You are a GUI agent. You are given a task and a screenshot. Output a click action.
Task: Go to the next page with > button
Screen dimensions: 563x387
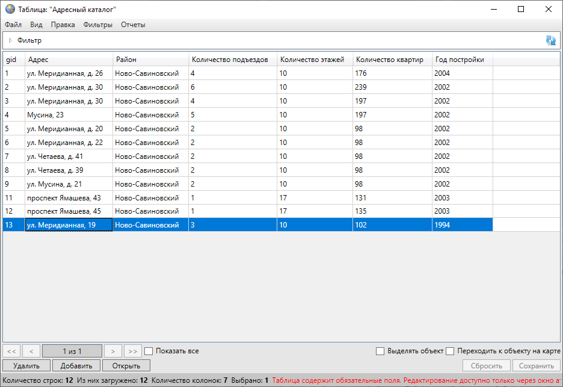tap(112, 351)
